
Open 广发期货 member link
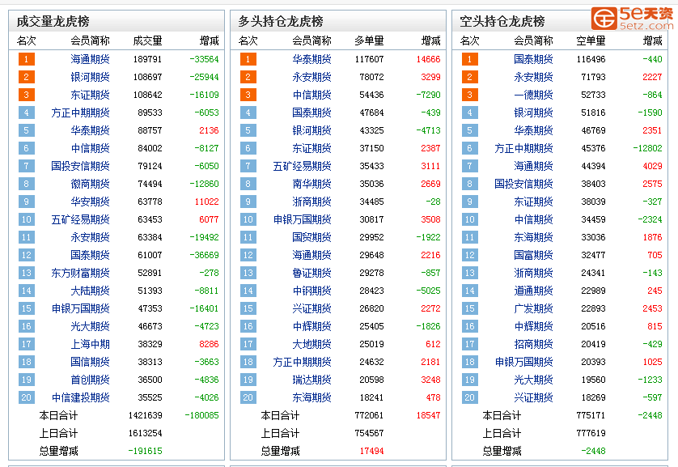point(533,308)
